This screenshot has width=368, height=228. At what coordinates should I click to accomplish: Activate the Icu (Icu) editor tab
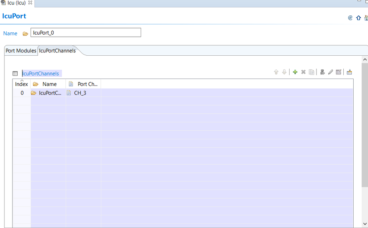click(17, 3)
